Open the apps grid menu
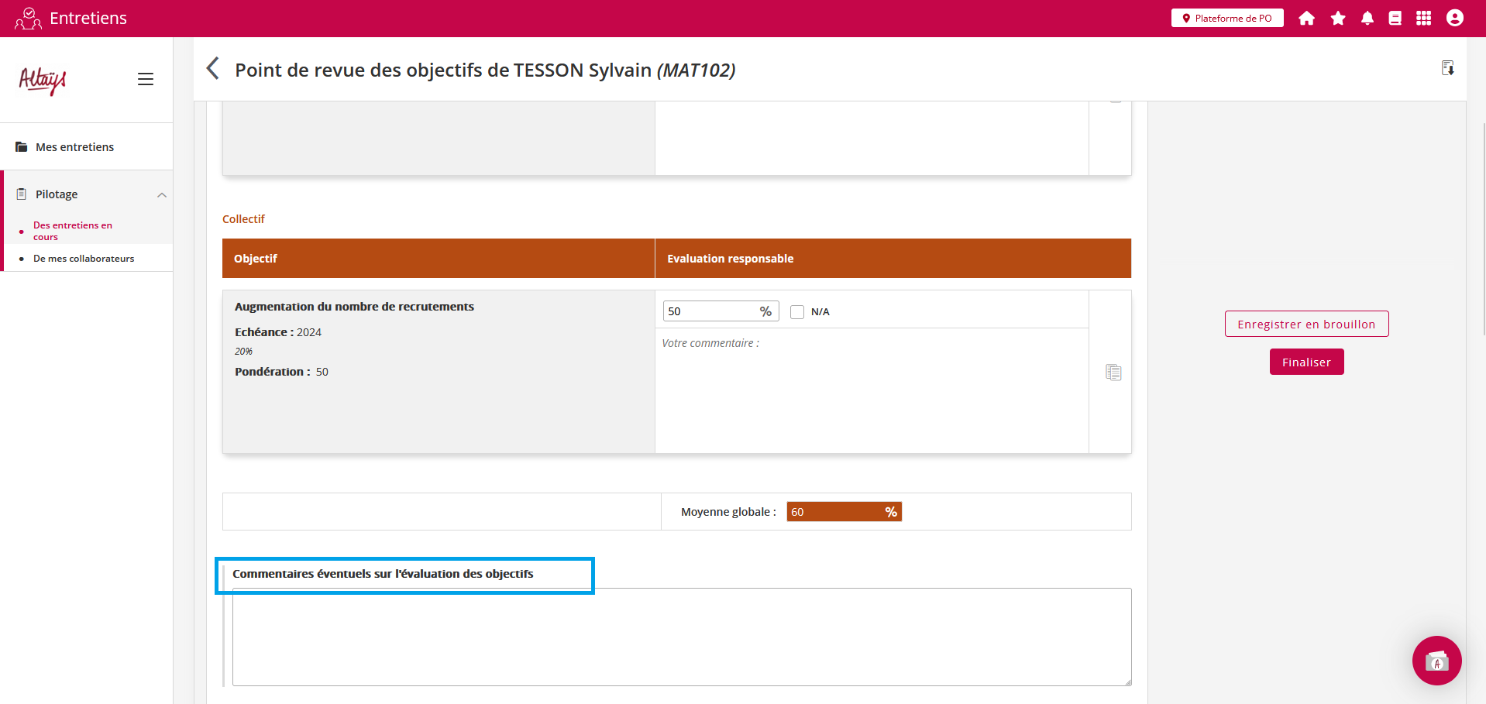 tap(1423, 19)
